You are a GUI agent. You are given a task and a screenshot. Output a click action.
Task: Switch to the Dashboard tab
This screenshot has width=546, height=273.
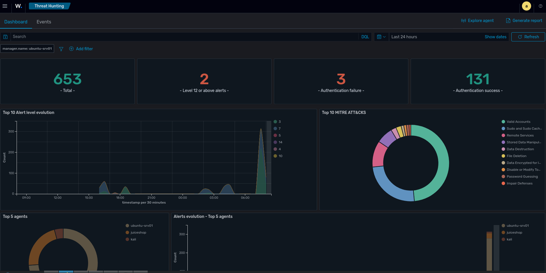click(x=16, y=22)
